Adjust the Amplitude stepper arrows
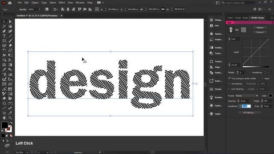The width and height of the screenshot is (274, 154). [240, 106]
